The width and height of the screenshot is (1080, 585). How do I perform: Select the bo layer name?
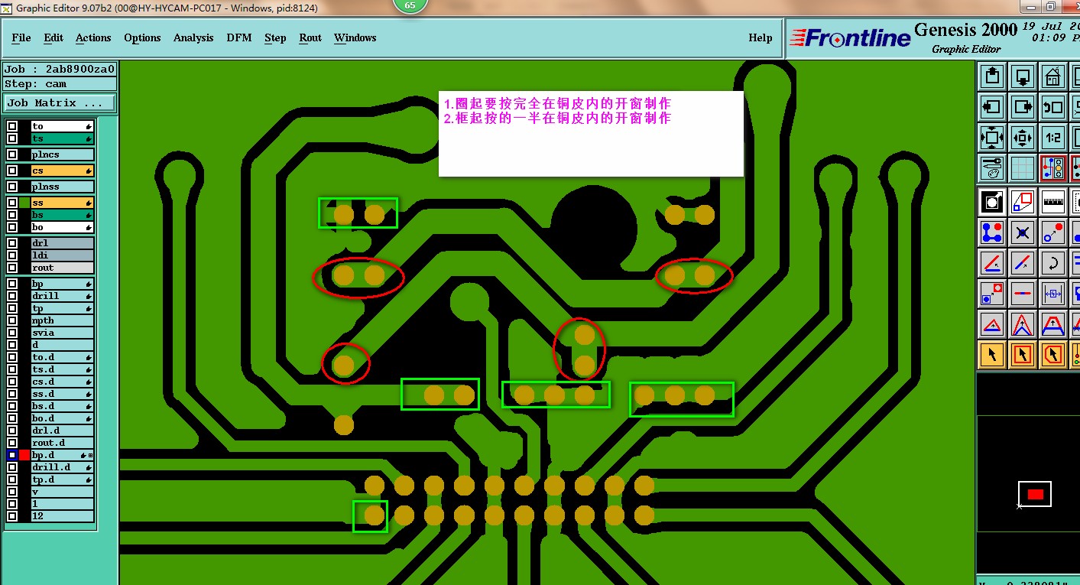62,227
